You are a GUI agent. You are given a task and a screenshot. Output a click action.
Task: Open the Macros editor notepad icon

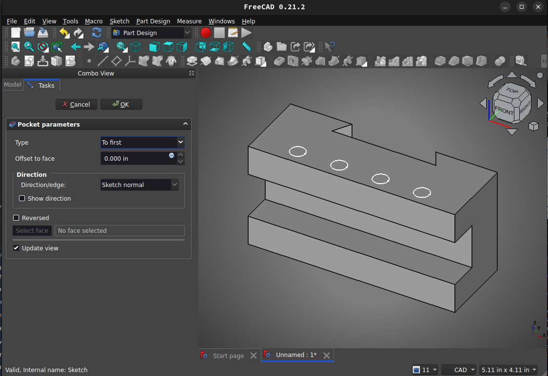click(233, 33)
